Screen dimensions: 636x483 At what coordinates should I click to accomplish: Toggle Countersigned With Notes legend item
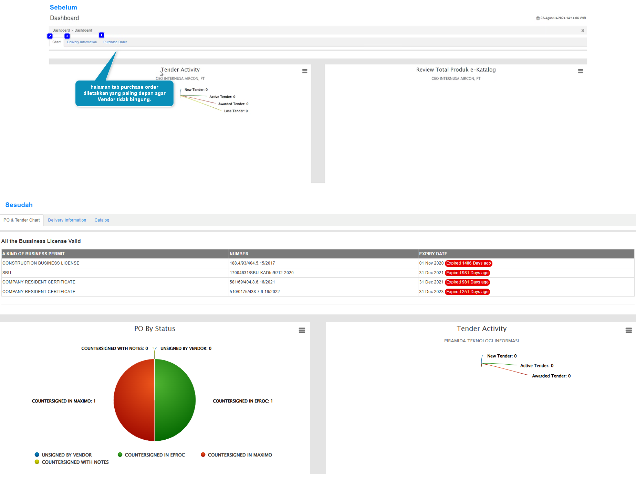click(x=75, y=462)
